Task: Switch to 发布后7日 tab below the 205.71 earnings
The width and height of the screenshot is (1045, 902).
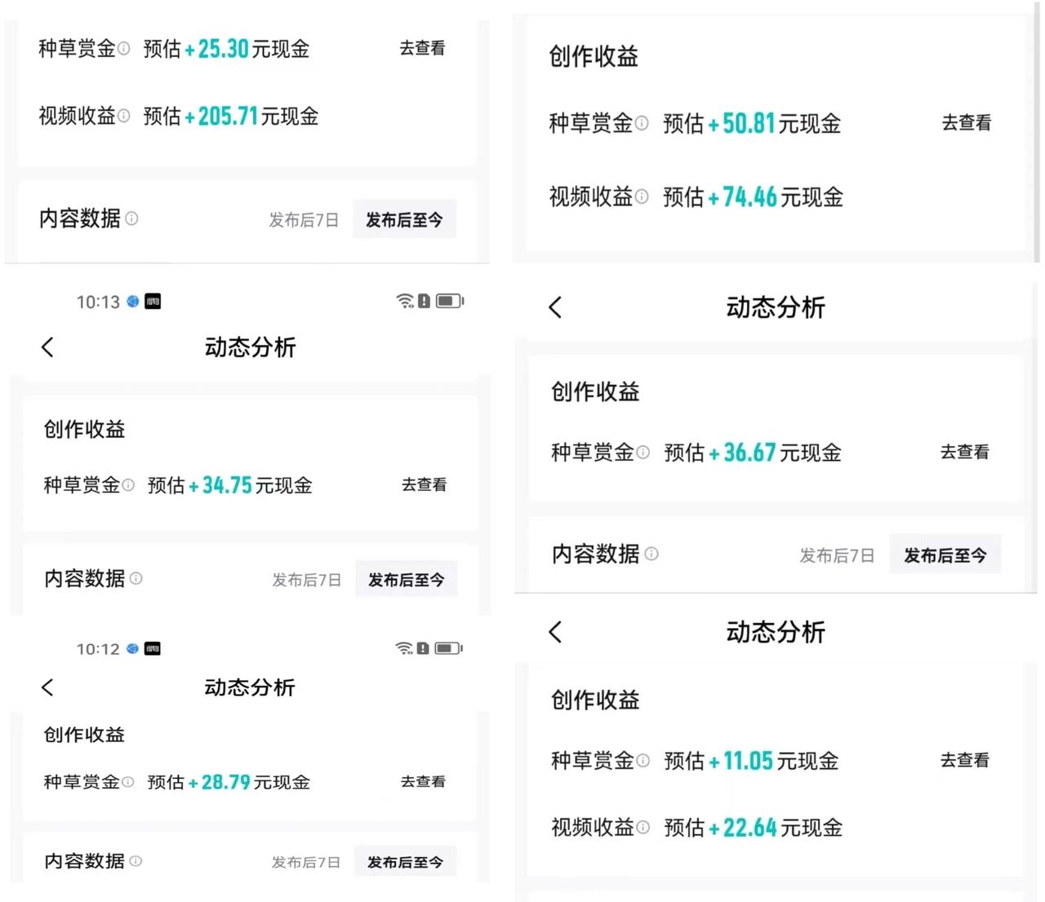Action: pos(304,220)
